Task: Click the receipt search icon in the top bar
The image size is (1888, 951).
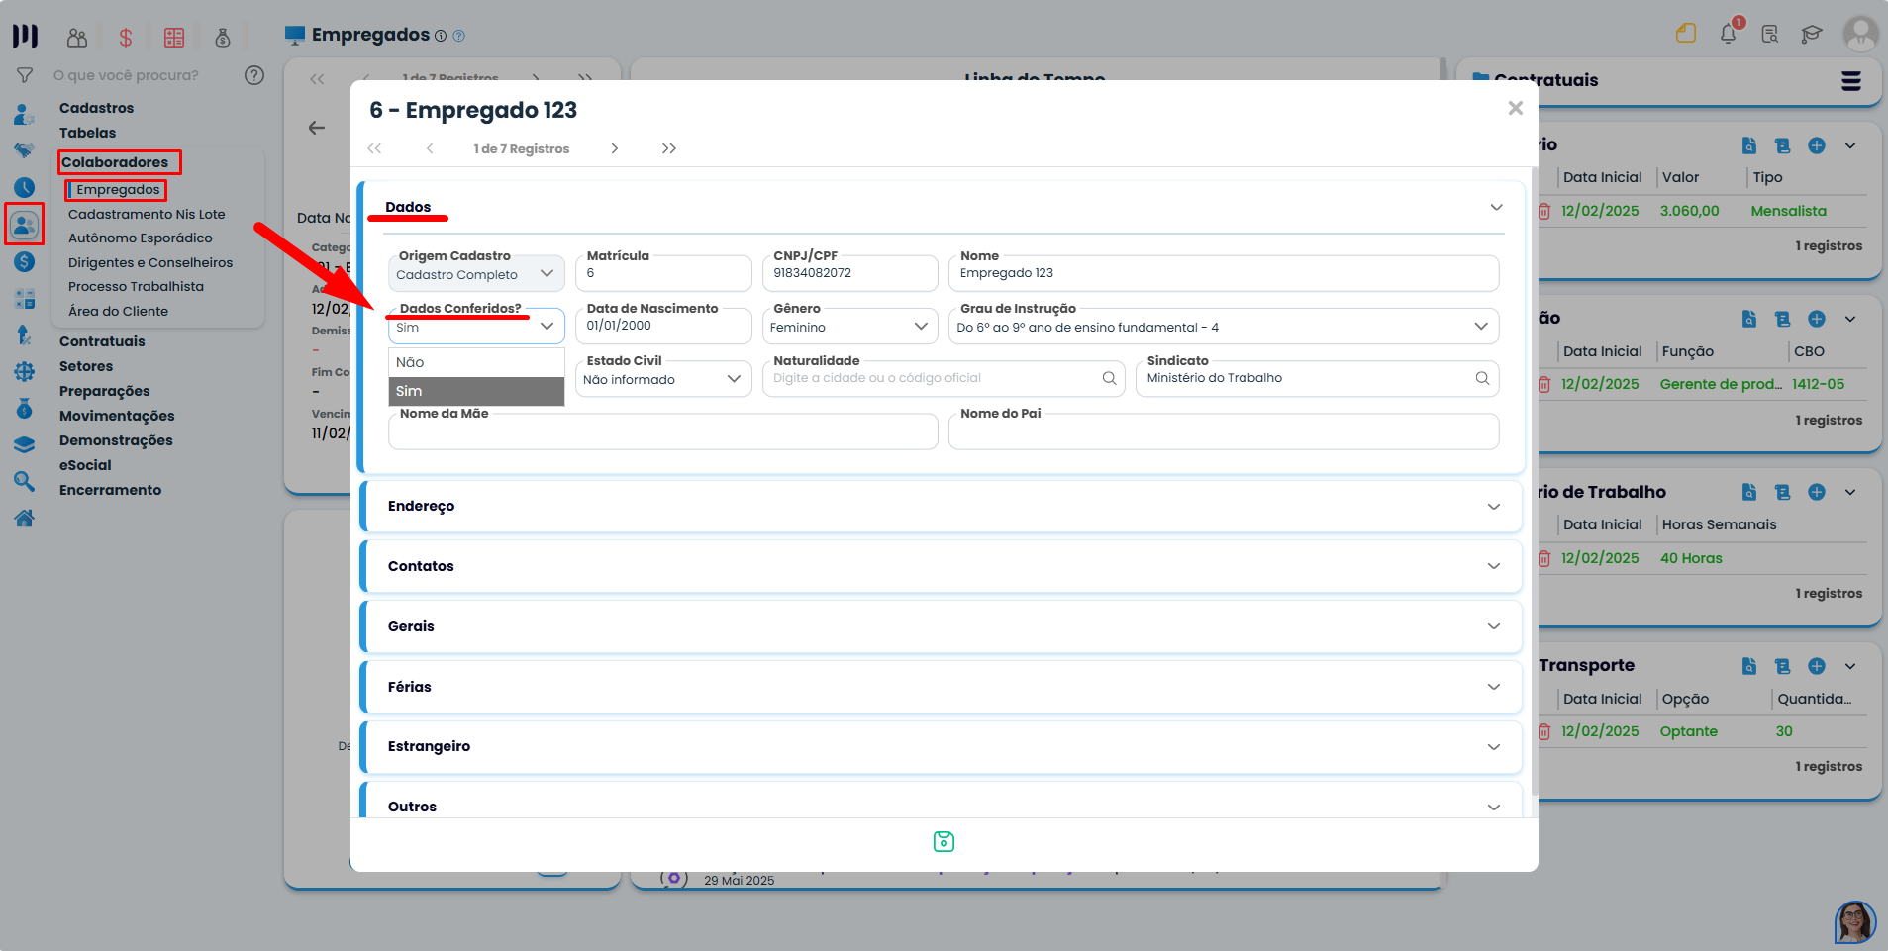Action: (1770, 35)
